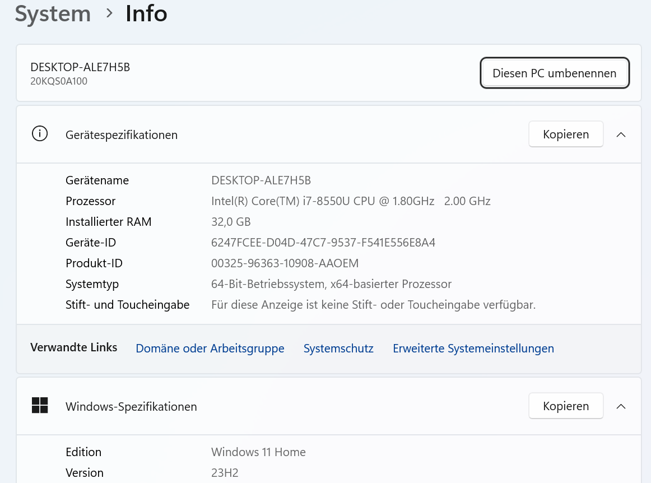Click Diesen PC umbenennen button

(x=555, y=73)
